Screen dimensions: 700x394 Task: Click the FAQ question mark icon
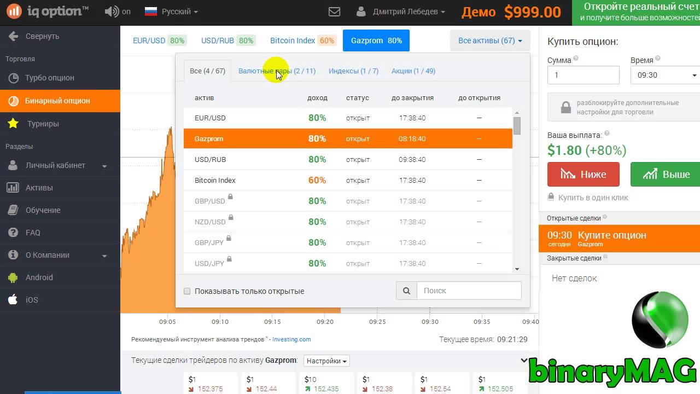(13, 233)
